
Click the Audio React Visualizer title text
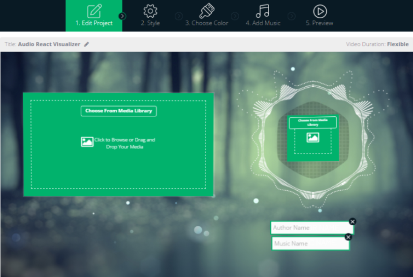(49, 44)
